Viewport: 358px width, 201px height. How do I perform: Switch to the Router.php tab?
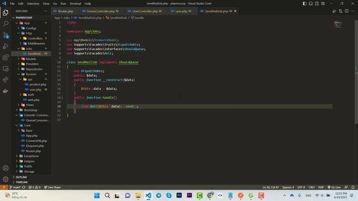(x=65, y=11)
